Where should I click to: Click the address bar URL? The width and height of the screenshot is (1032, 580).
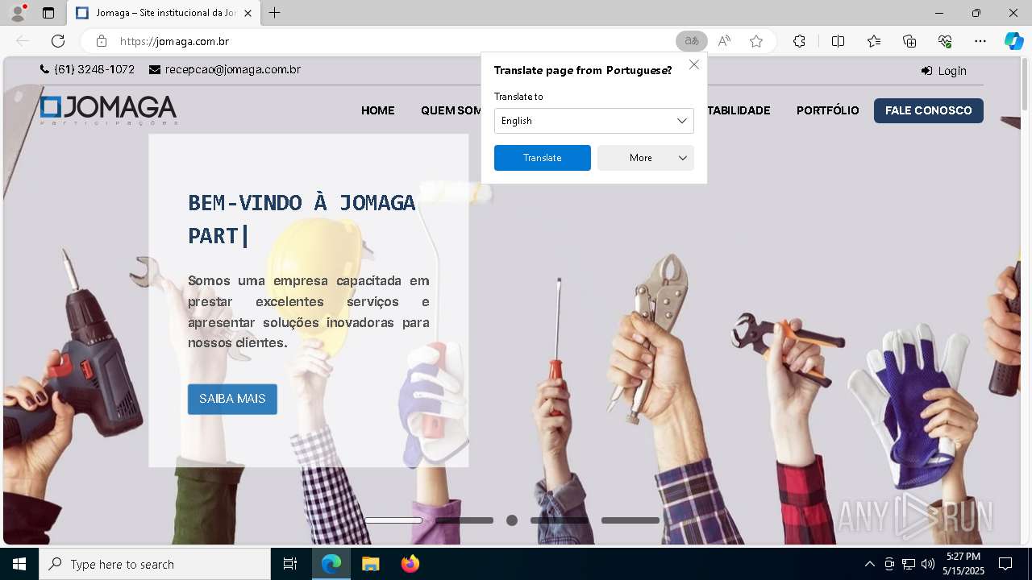174,41
